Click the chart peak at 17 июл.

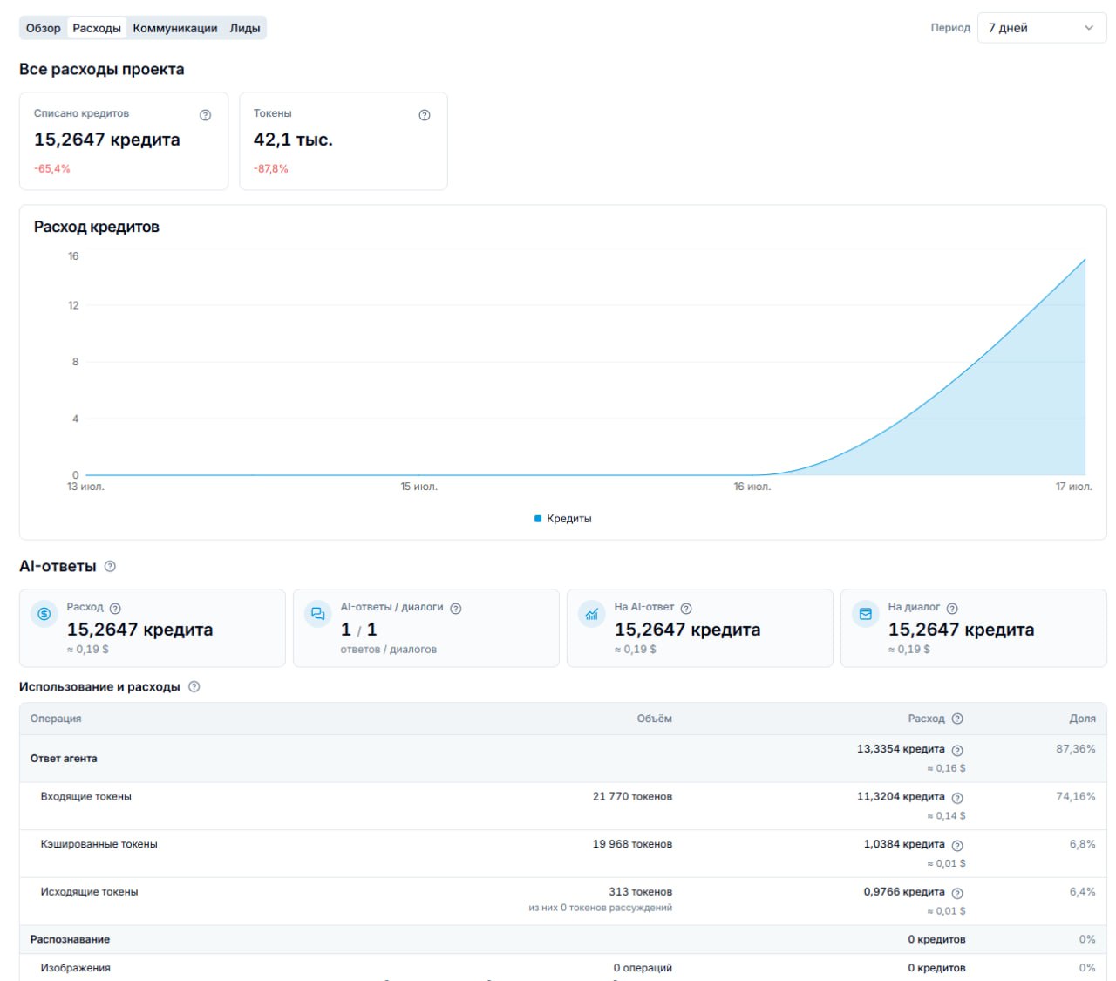click(x=1085, y=259)
